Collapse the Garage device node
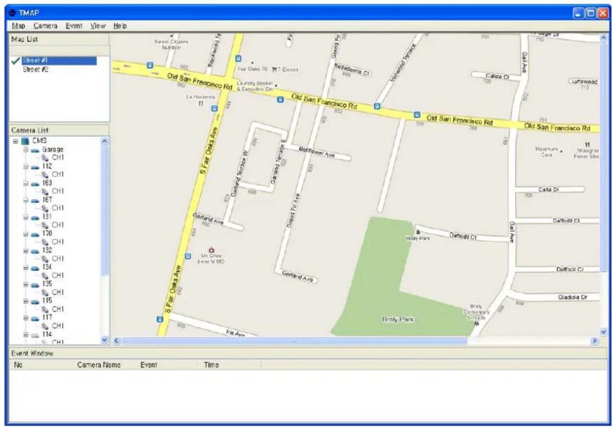 click(26, 150)
